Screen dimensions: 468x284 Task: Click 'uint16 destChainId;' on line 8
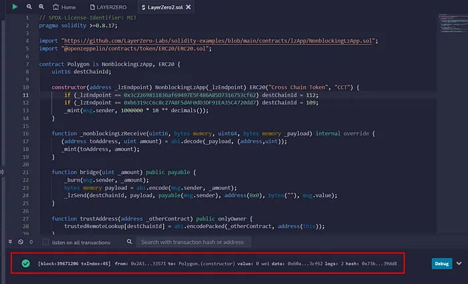pyautogui.click(x=81, y=72)
